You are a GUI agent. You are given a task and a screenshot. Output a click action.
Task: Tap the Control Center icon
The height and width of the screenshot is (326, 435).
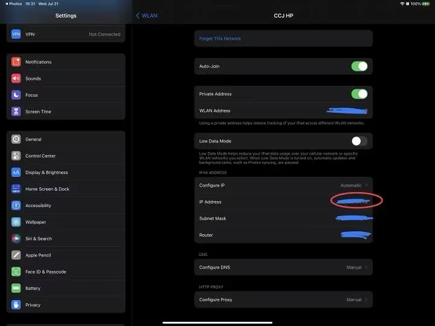tap(16, 156)
